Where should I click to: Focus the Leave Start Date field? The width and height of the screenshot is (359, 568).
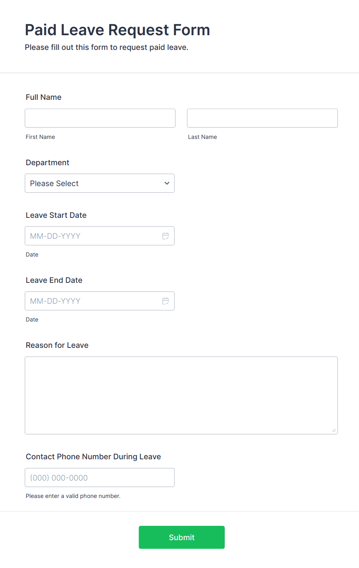(100, 236)
